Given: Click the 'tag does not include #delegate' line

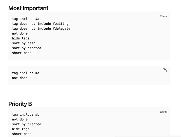Looking at the screenshot, I should 41,28.
